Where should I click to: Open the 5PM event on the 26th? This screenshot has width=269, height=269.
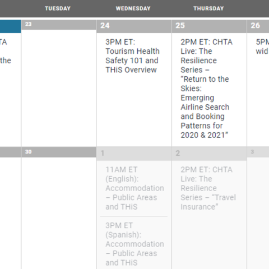coord(262,47)
